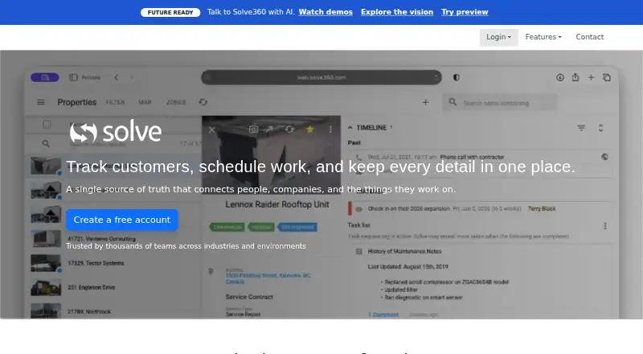Click the plus icon left of search field

coord(426,102)
